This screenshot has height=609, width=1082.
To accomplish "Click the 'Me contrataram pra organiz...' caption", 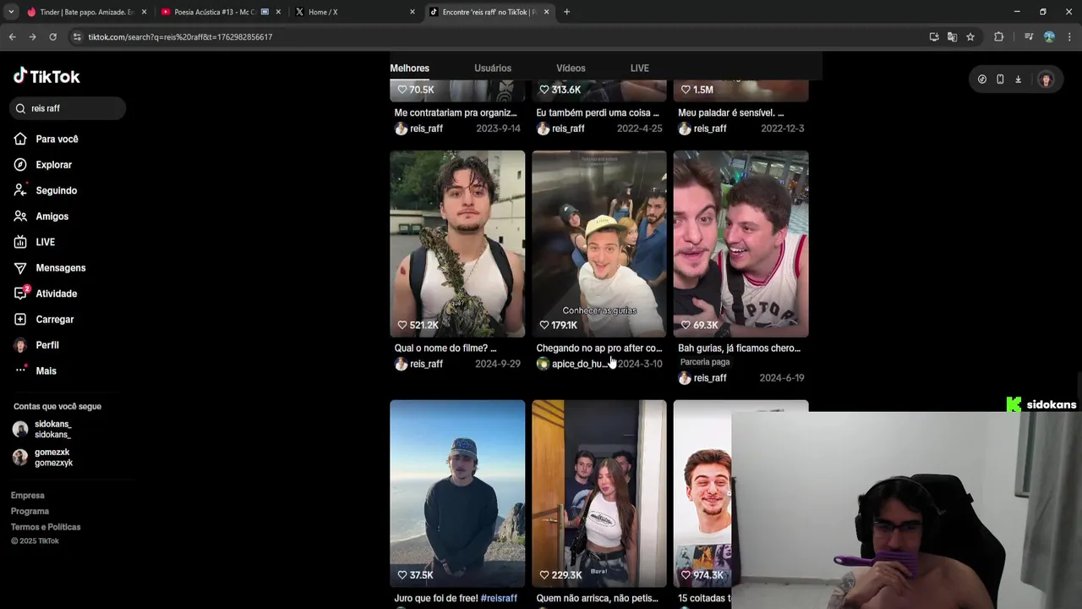I will pyautogui.click(x=456, y=112).
